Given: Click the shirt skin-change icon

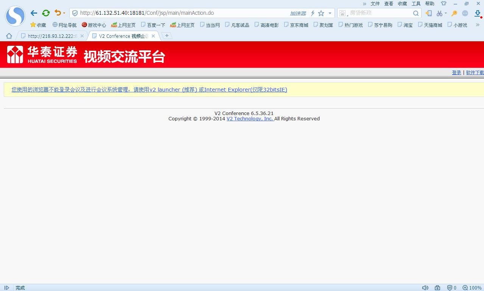Looking at the screenshot, I should tap(444, 3).
